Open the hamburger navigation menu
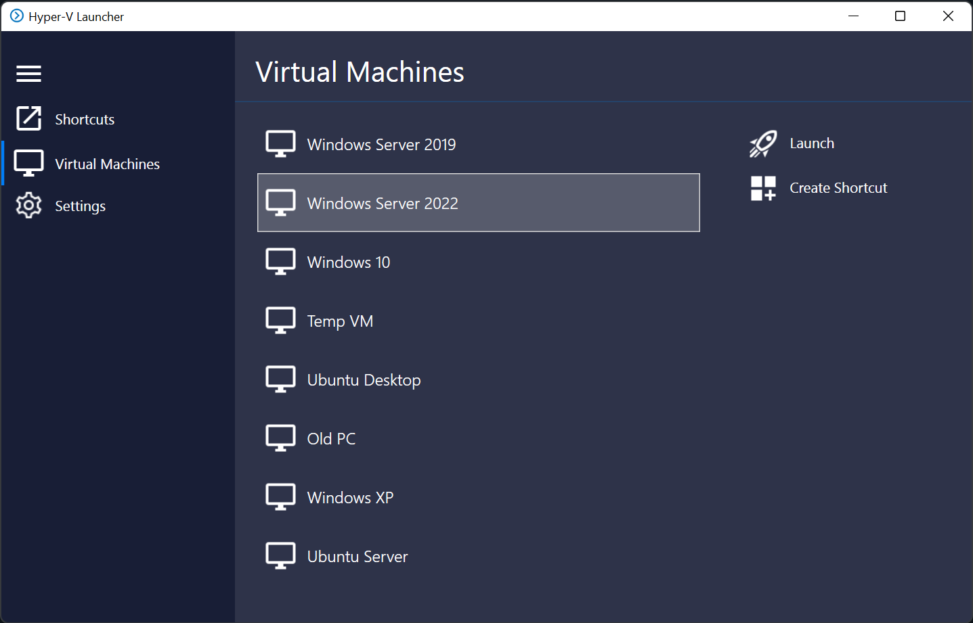Screen dimensions: 973x623 pos(28,73)
